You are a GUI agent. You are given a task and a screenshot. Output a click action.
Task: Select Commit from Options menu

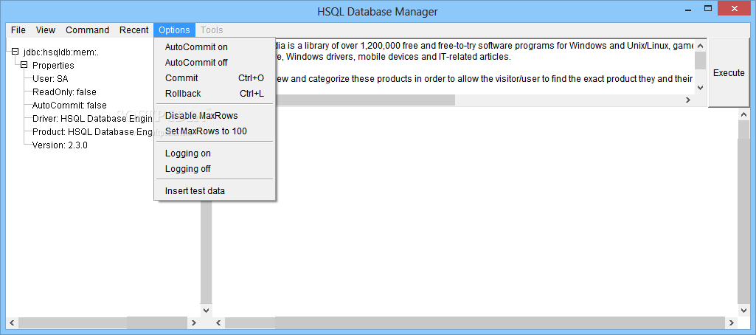[x=215, y=78]
